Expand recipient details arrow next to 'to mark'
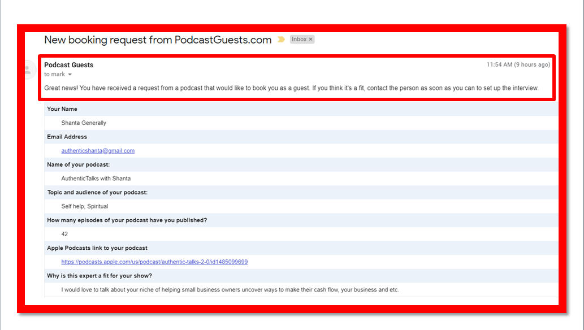Image resolution: width=584 pixels, height=330 pixels. [x=70, y=75]
